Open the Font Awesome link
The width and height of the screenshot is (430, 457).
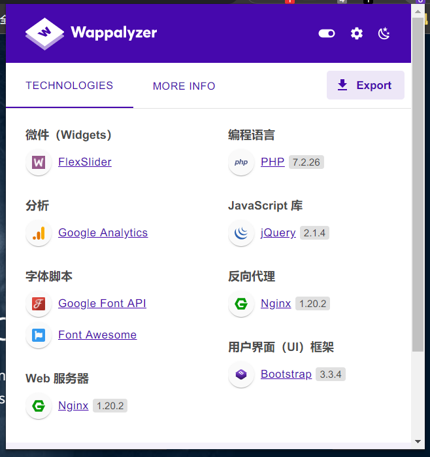pyautogui.click(x=97, y=335)
